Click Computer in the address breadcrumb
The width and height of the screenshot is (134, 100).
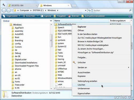click(24, 10)
